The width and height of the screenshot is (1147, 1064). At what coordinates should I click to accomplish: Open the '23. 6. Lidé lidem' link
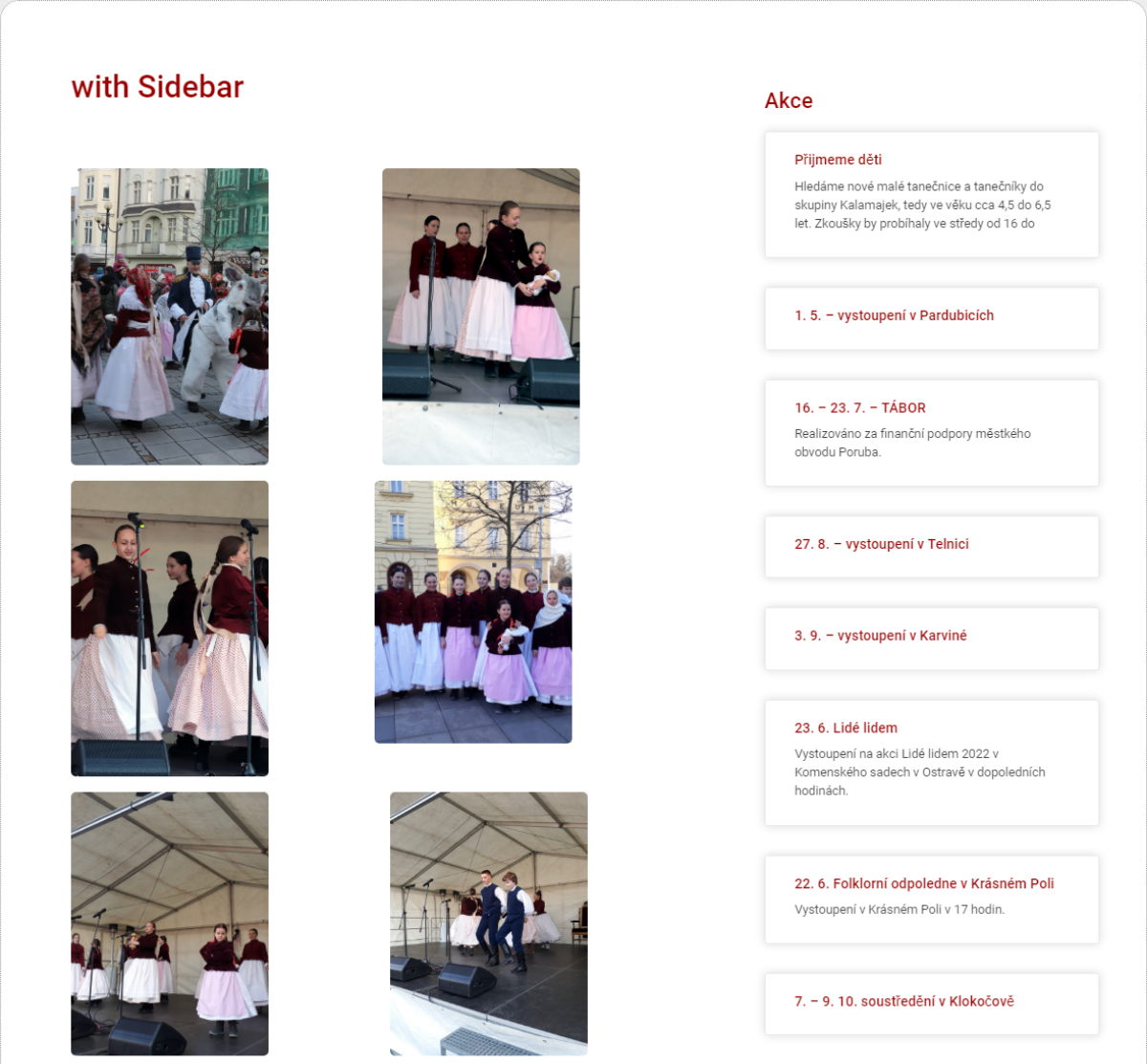[845, 727]
